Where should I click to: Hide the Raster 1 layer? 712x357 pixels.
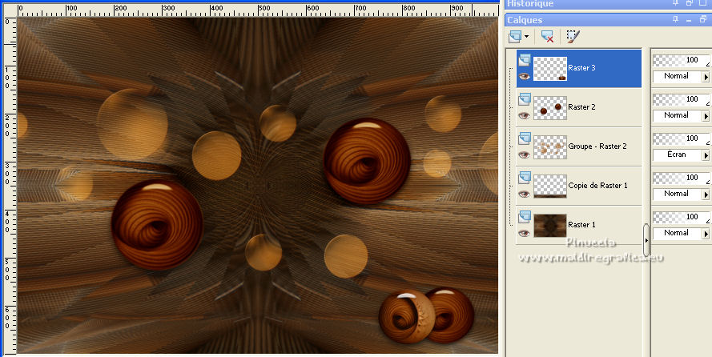(x=524, y=233)
